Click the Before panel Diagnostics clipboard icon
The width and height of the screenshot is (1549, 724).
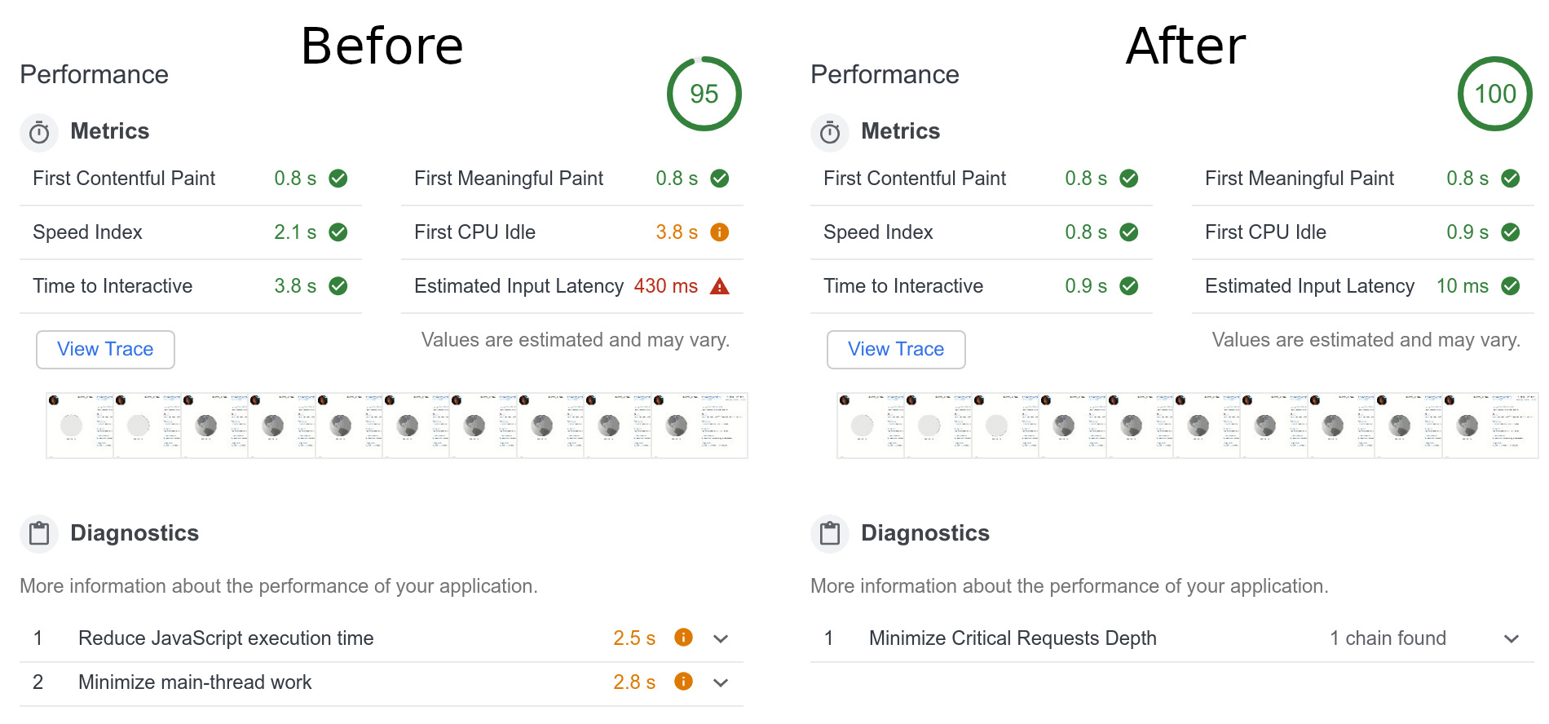(39, 534)
